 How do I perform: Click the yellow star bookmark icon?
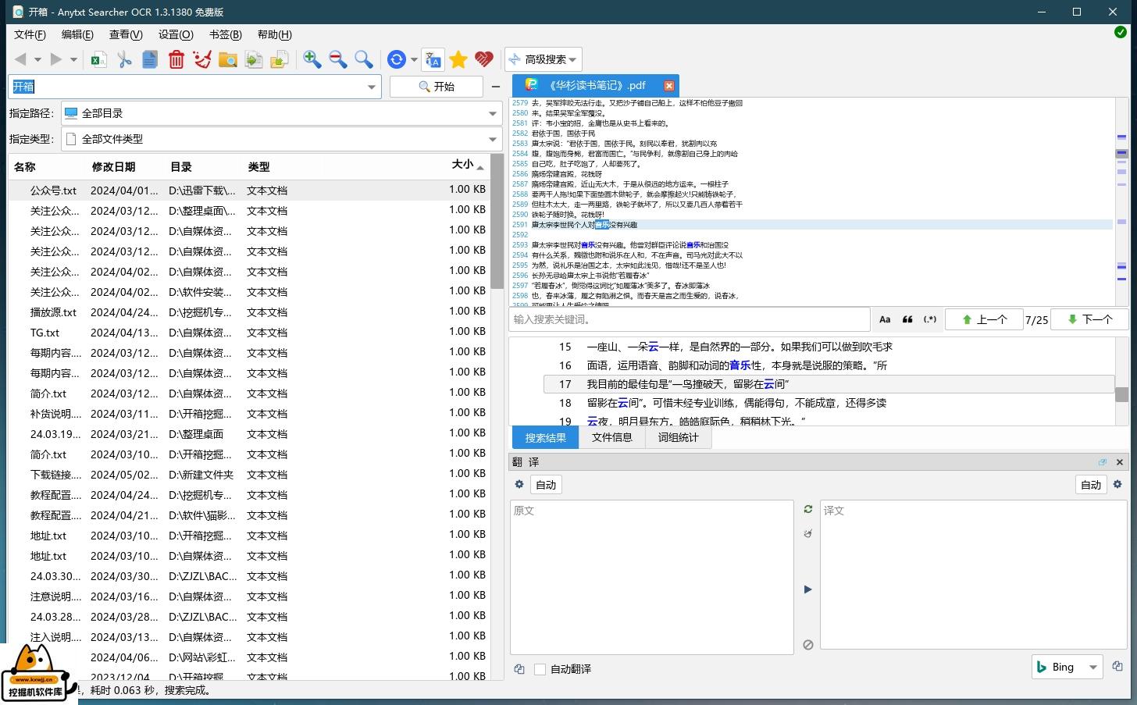click(x=458, y=59)
